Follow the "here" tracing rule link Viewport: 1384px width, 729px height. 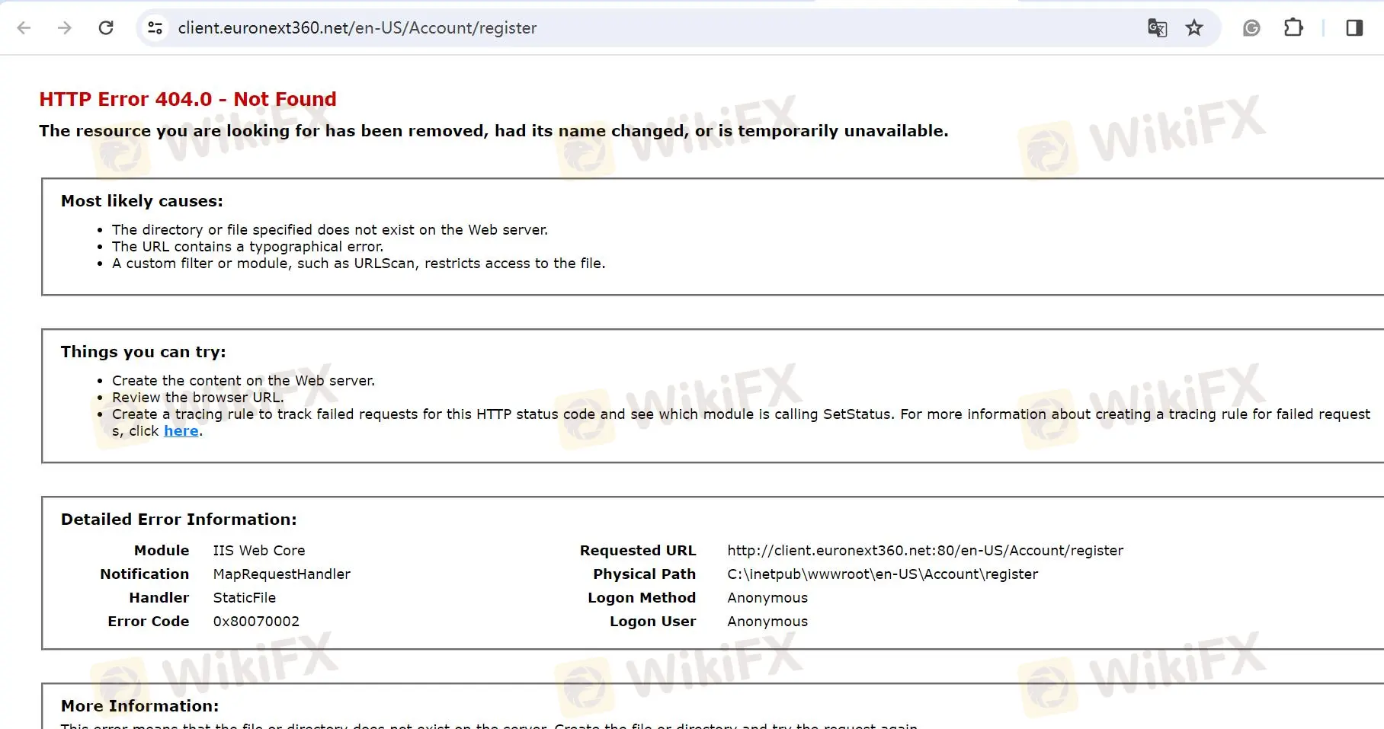click(x=181, y=431)
